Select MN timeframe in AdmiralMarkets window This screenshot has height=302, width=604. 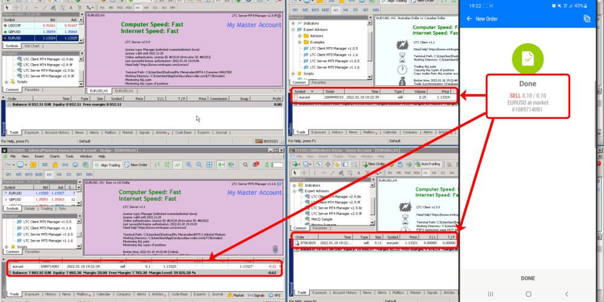pyautogui.click(x=89, y=175)
